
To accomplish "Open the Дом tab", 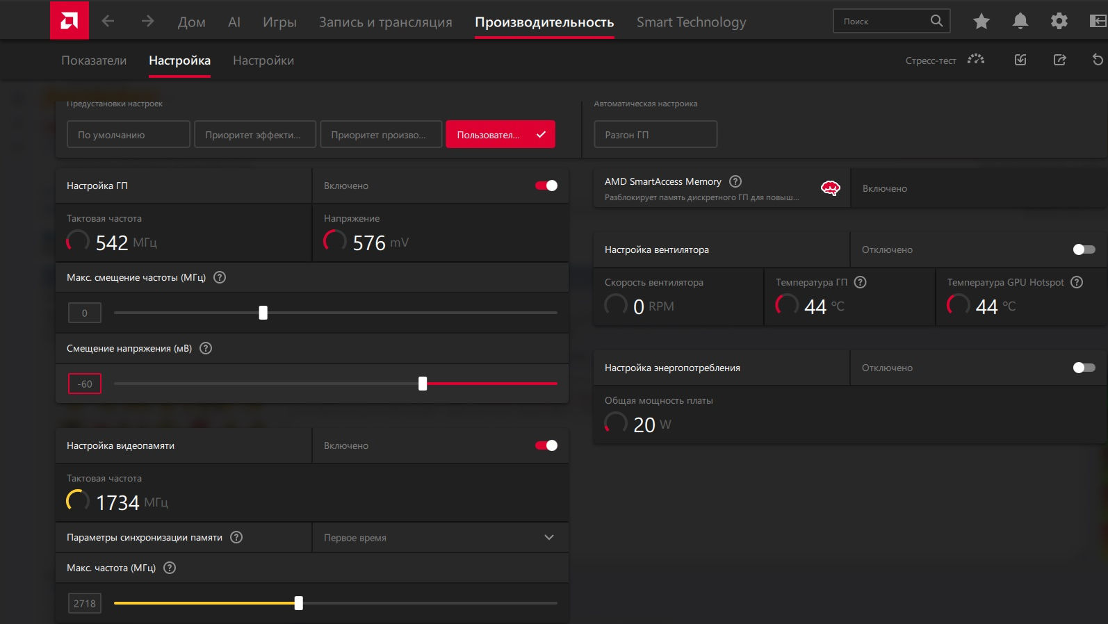I will [x=192, y=22].
